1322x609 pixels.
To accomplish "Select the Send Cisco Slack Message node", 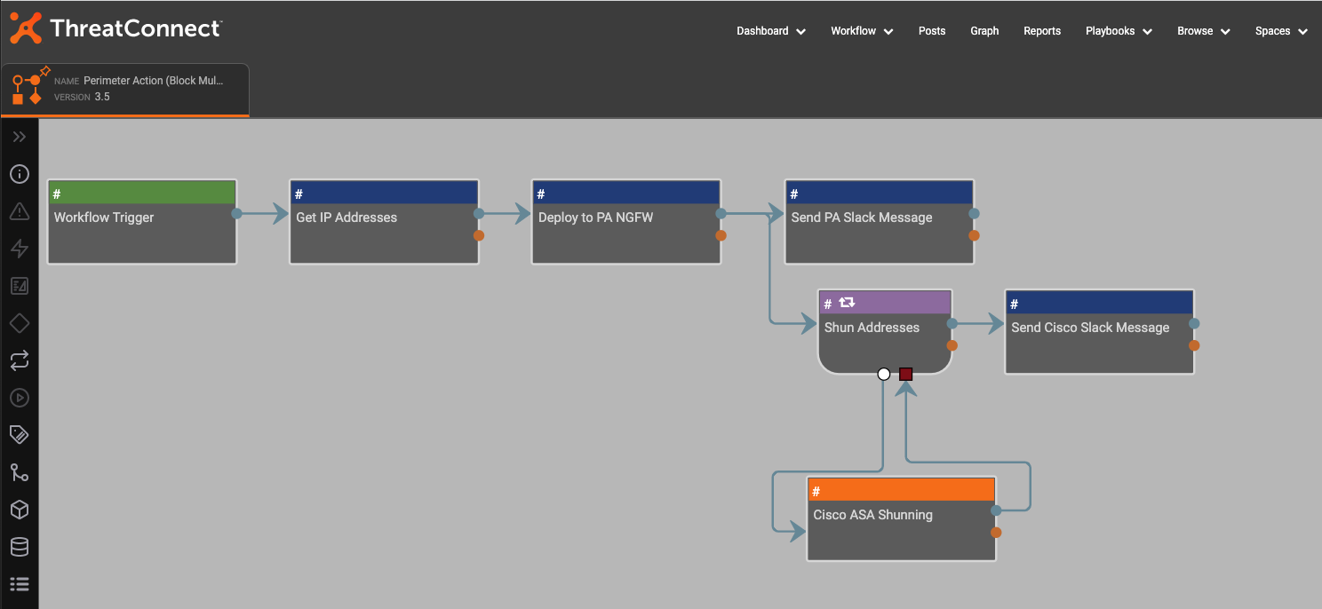I will point(1100,332).
